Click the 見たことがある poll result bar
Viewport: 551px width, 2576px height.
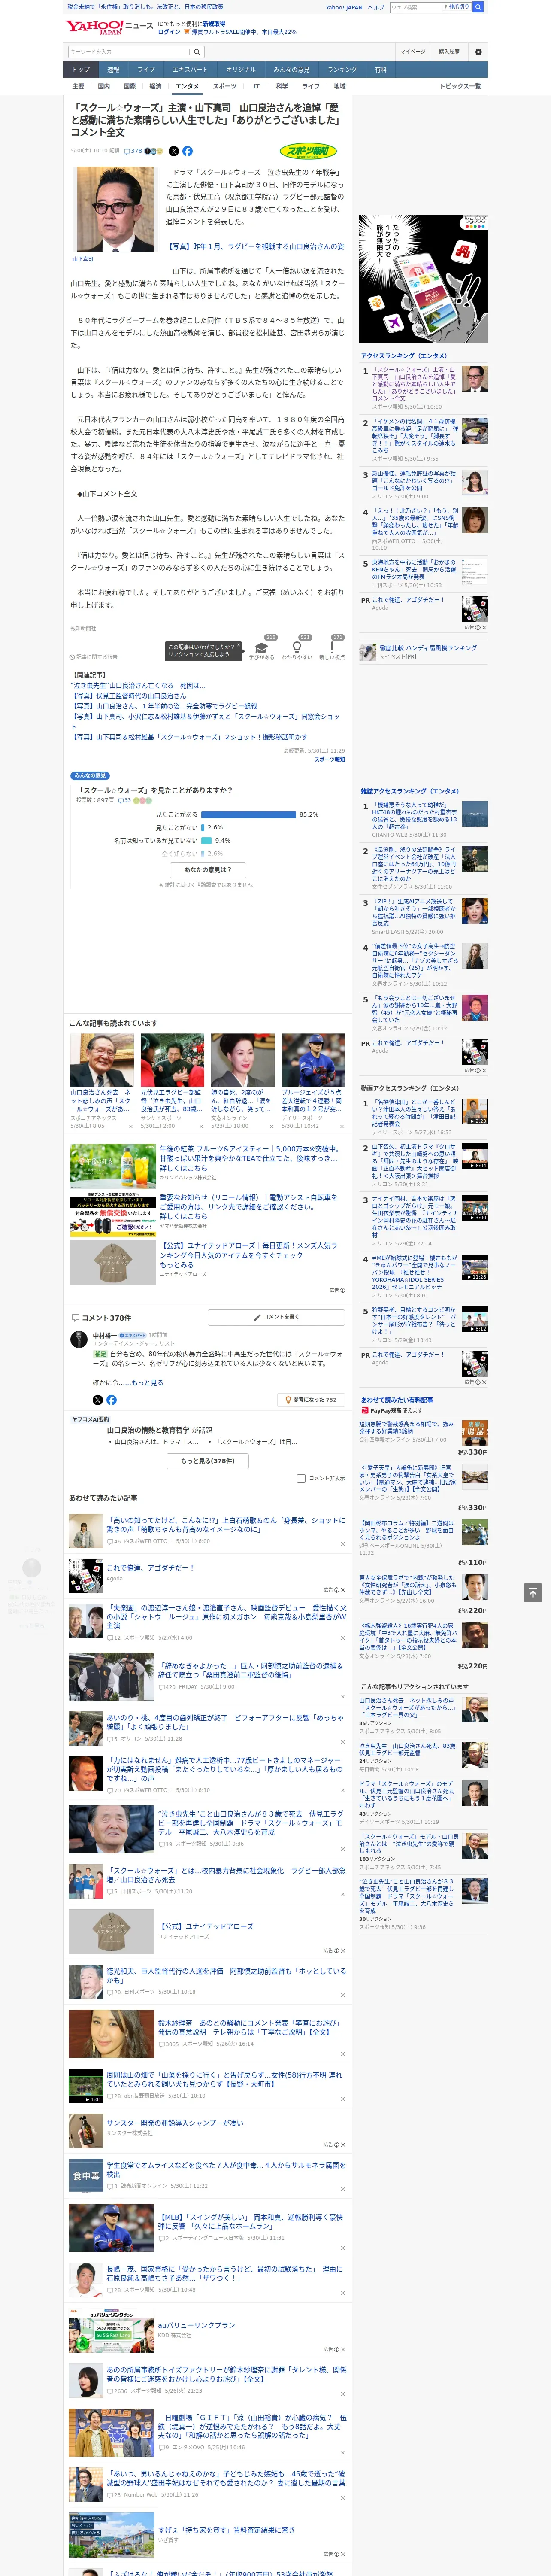click(248, 814)
